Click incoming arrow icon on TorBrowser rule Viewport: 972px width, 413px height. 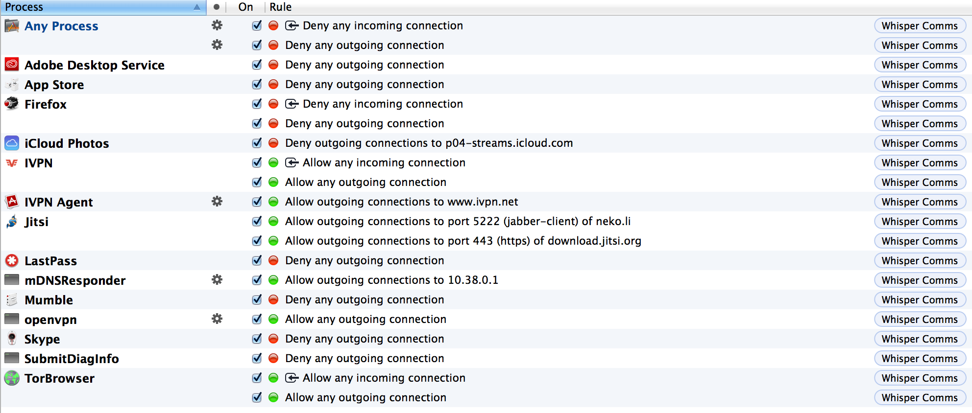(x=292, y=378)
